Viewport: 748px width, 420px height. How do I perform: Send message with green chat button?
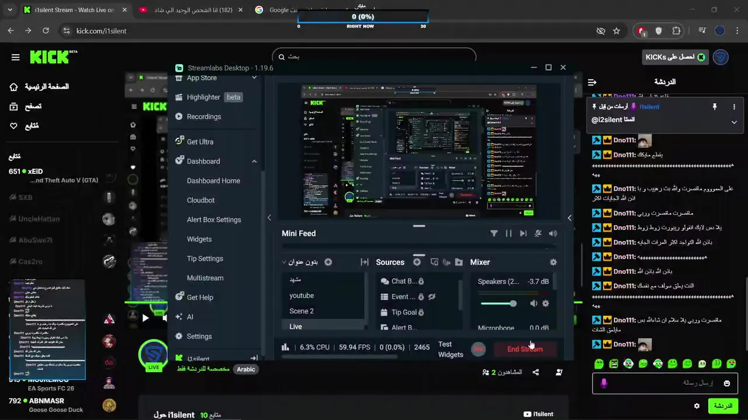pos(723,406)
